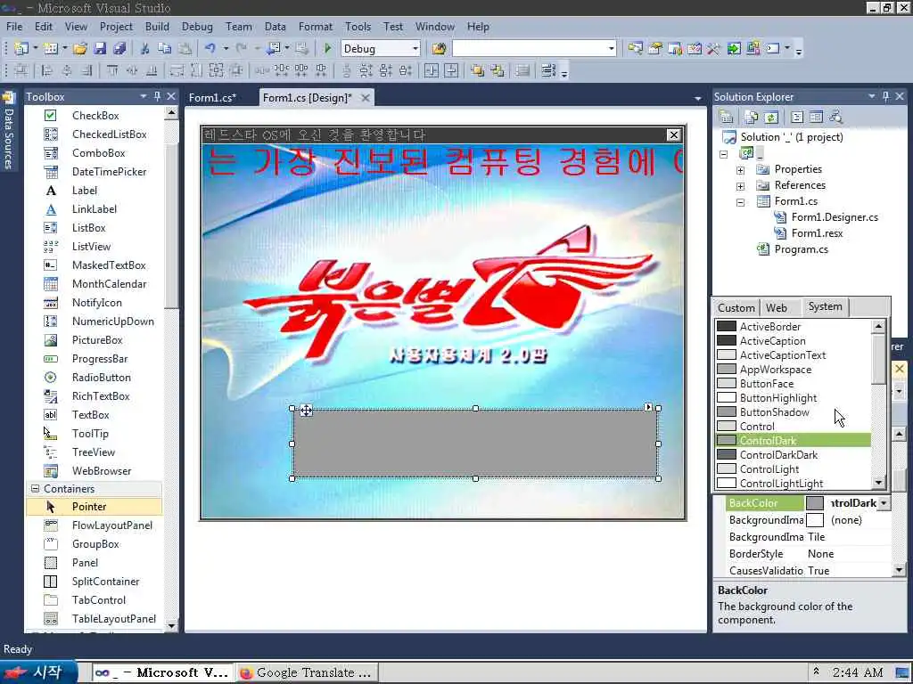Pin the Solution Explorer with pushpin
This screenshot has width=913, height=684.
pyautogui.click(x=885, y=96)
